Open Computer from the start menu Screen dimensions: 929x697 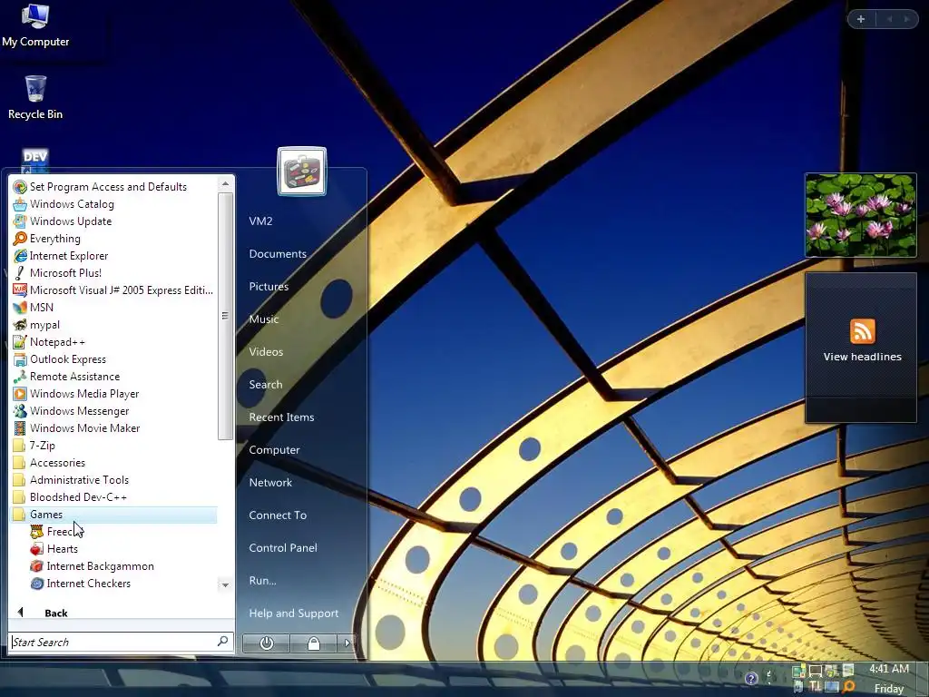click(274, 449)
